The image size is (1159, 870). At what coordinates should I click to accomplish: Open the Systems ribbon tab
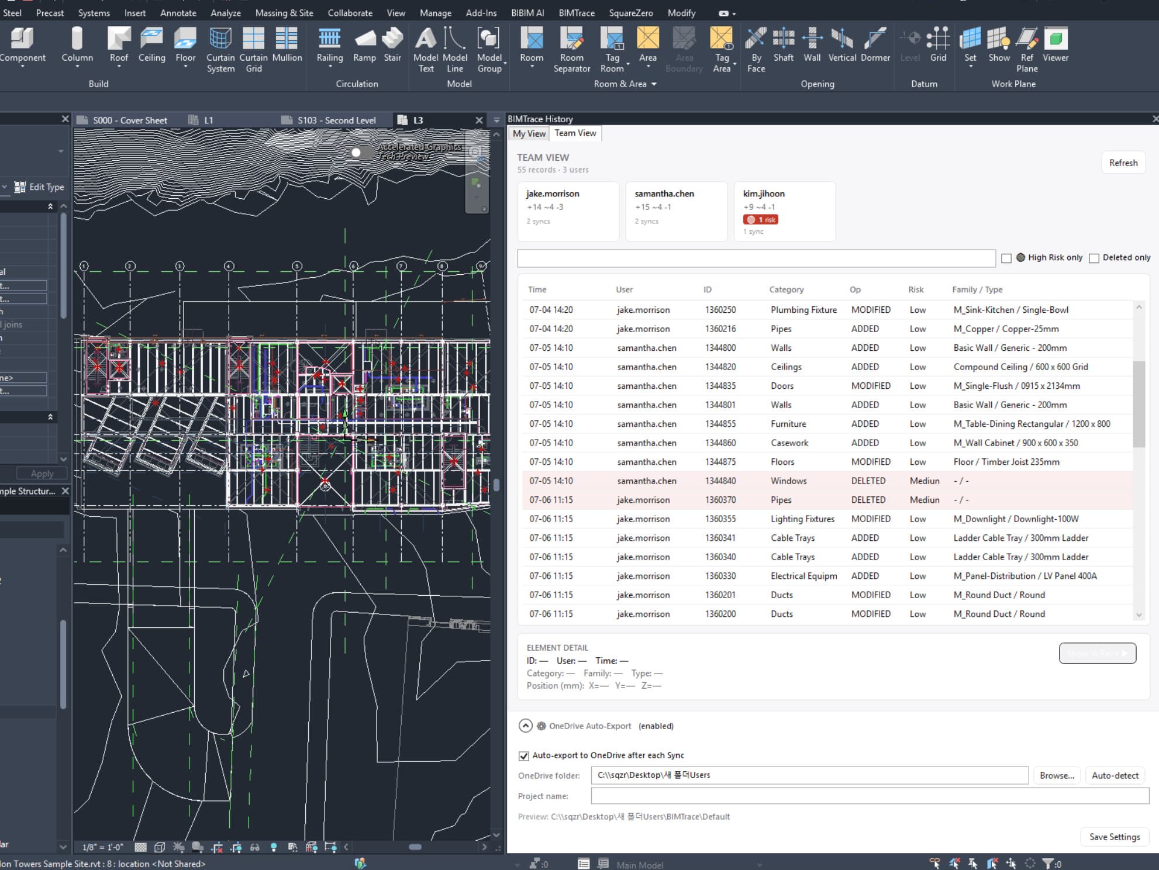(x=94, y=12)
